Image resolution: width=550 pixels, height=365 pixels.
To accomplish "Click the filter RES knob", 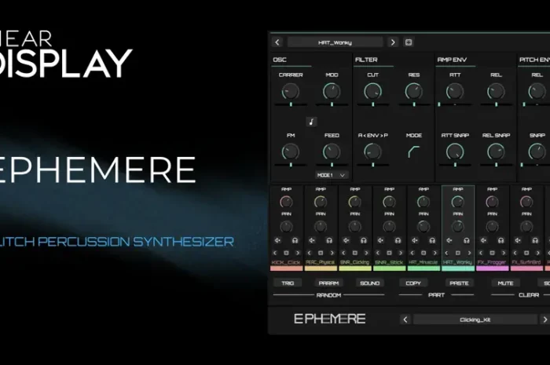I will tap(414, 92).
